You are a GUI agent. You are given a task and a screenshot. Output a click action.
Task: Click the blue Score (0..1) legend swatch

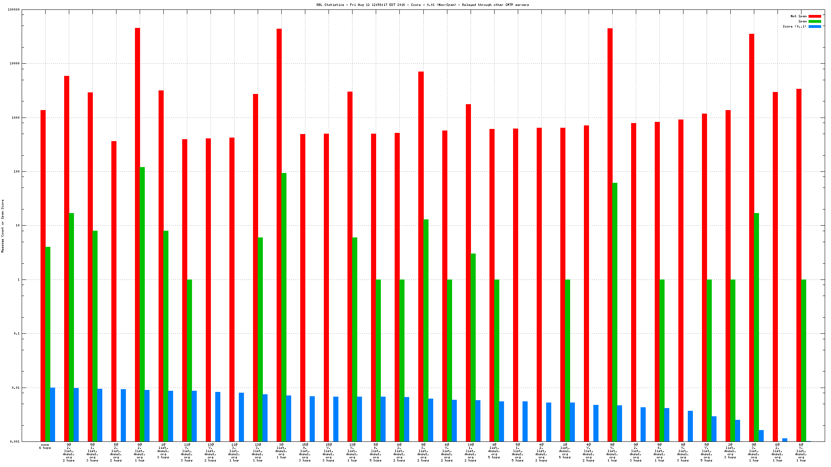coord(814,26)
